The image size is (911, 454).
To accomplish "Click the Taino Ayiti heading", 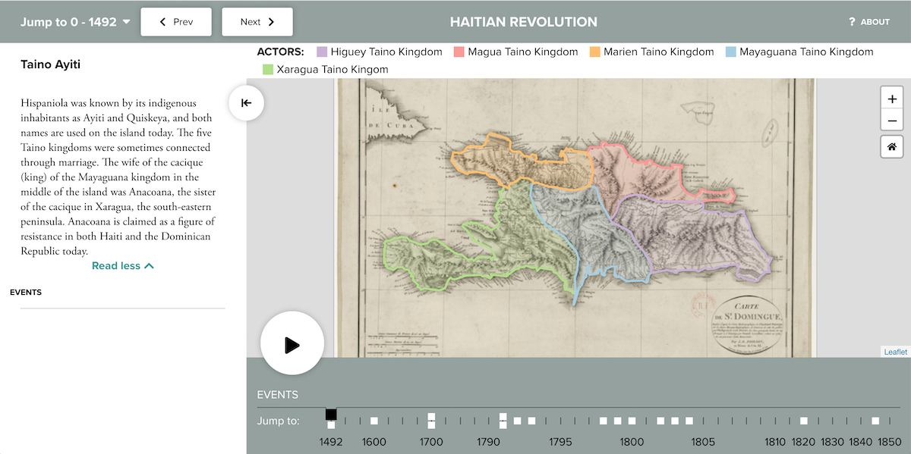I will click(x=50, y=64).
